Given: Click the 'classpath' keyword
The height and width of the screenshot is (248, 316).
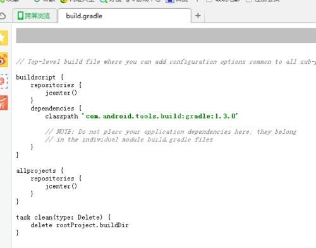Looking at the screenshot, I should tap(61, 116).
